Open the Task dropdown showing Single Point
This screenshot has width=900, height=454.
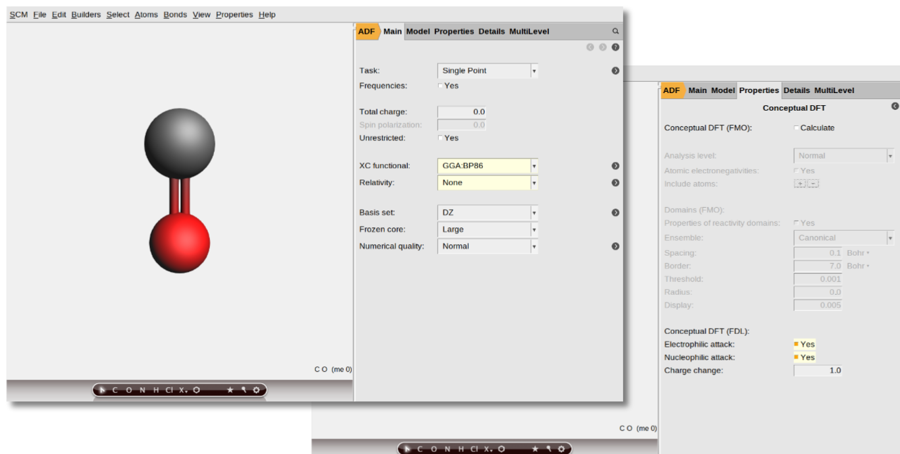pyautogui.click(x=487, y=71)
